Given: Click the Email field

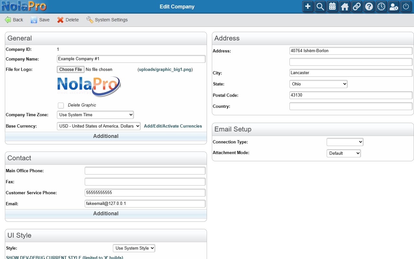Looking at the screenshot, I should 145,204.
